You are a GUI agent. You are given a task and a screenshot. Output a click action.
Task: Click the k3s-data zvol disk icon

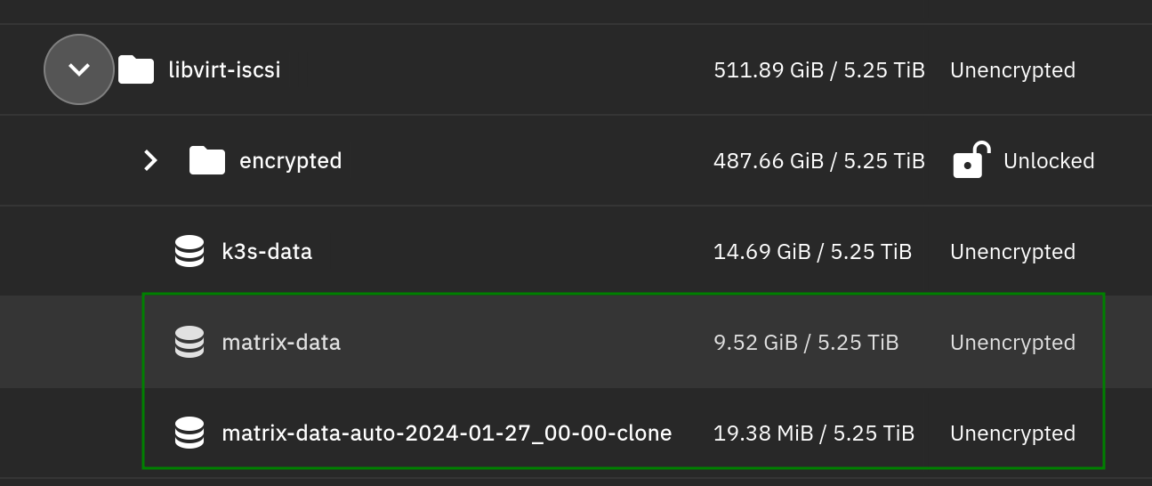click(189, 252)
